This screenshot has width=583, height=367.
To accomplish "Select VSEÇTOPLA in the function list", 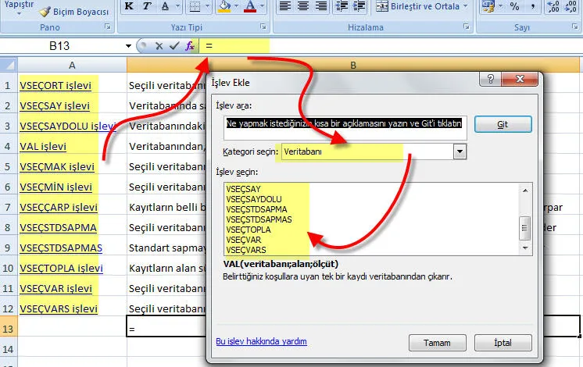I will [x=249, y=230].
